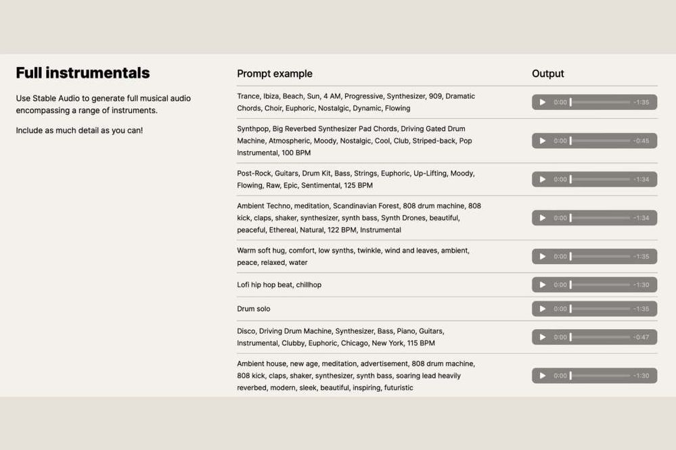
Task: Seek in the Synthpop audio progress bar
Action: click(600, 141)
